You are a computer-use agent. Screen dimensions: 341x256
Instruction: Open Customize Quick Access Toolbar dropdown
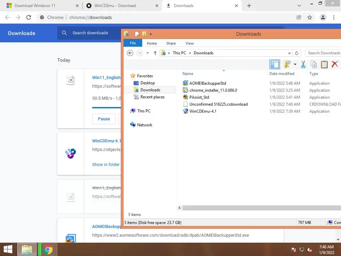coord(151,34)
